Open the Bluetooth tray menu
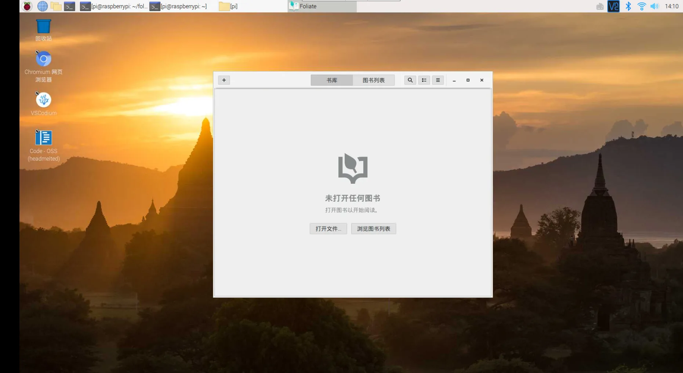The width and height of the screenshot is (683, 373). pos(628,6)
